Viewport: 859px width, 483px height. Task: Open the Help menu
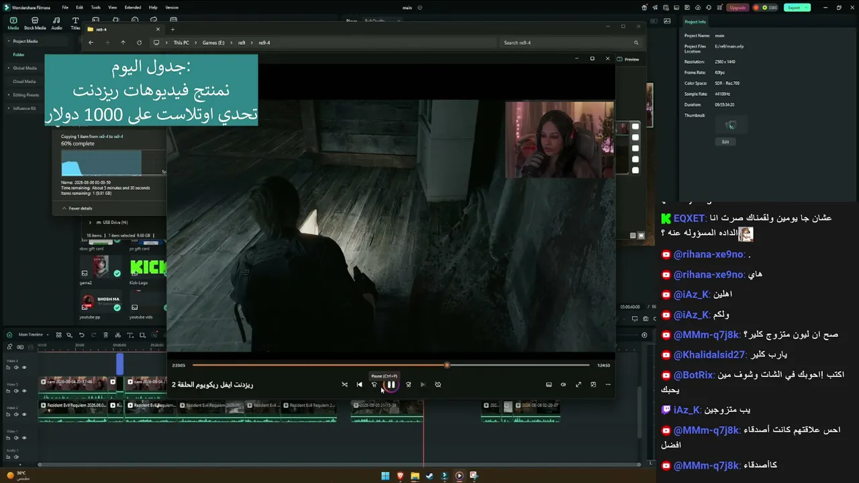[x=153, y=7]
